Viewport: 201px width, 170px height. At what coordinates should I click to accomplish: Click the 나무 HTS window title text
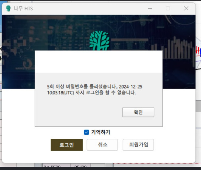(x=23, y=9)
